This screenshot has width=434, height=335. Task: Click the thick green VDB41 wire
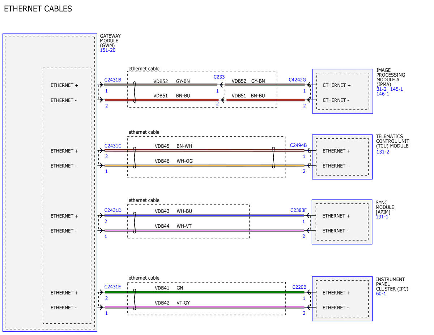pos(205,292)
